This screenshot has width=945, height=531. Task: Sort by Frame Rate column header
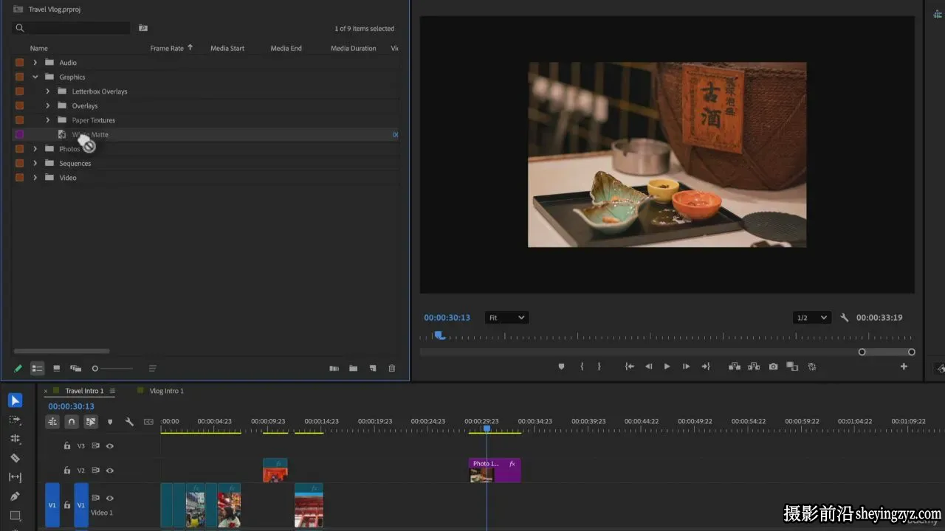pyautogui.click(x=167, y=49)
